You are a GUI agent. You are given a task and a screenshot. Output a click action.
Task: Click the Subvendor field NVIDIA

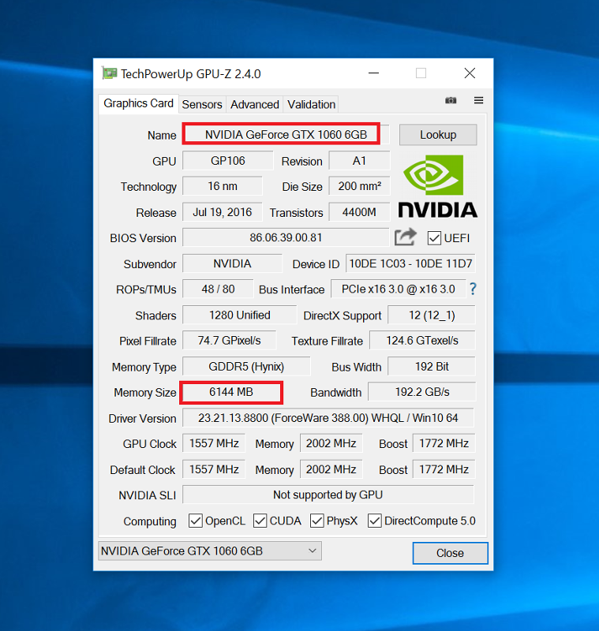coord(232,263)
